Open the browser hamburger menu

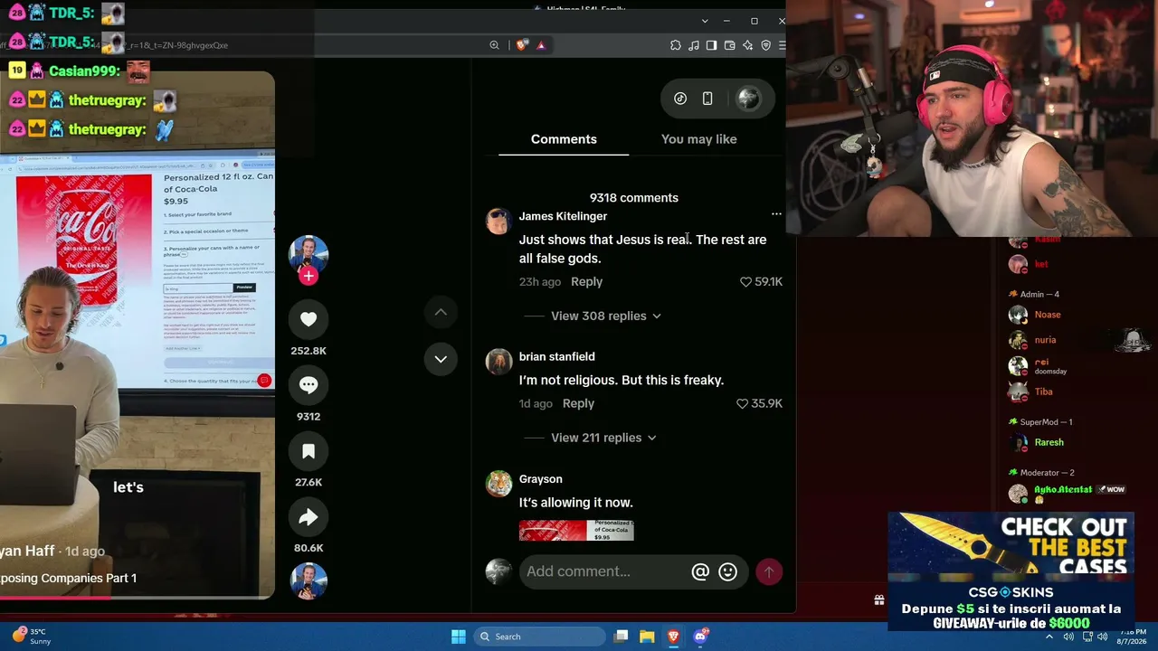(x=783, y=45)
